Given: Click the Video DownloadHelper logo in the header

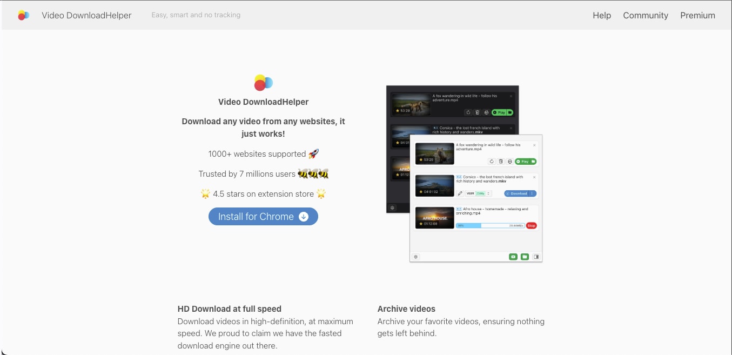Looking at the screenshot, I should [x=24, y=15].
